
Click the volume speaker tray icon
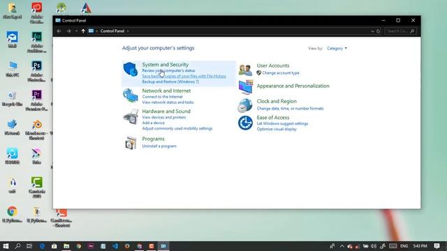374,246
